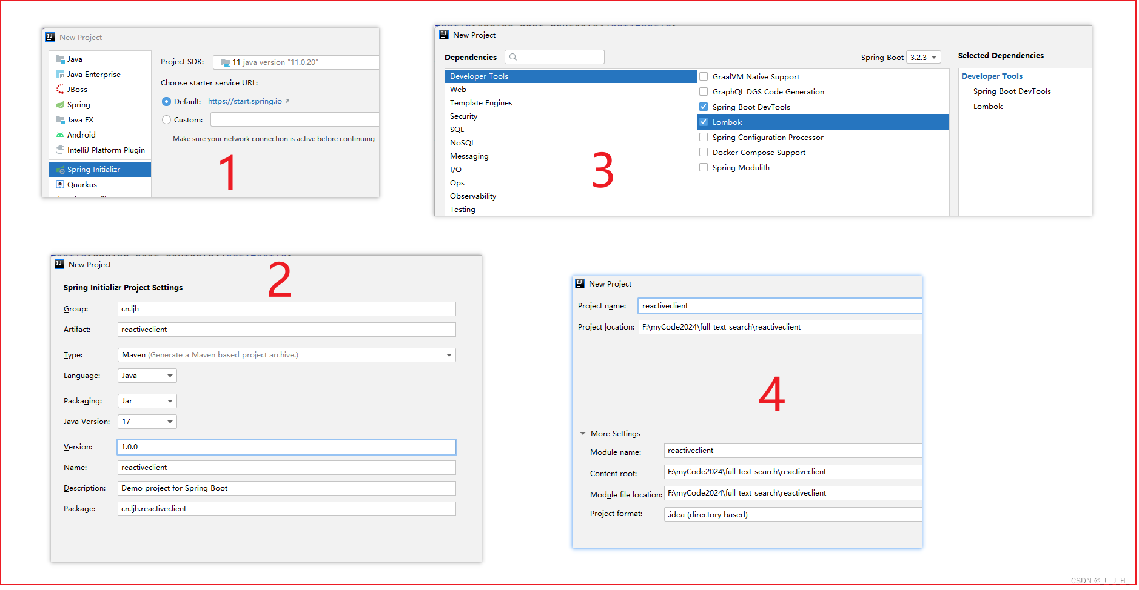This screenshot has height=590, width=1139.
Task: Select the Ops category
Action: [571, 183]
